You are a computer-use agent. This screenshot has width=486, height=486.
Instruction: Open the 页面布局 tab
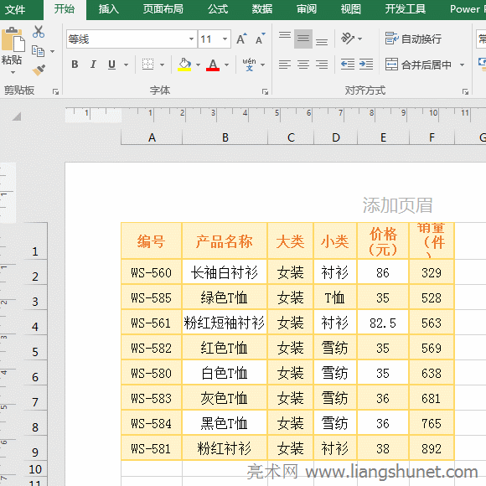(x=163, y=9)
